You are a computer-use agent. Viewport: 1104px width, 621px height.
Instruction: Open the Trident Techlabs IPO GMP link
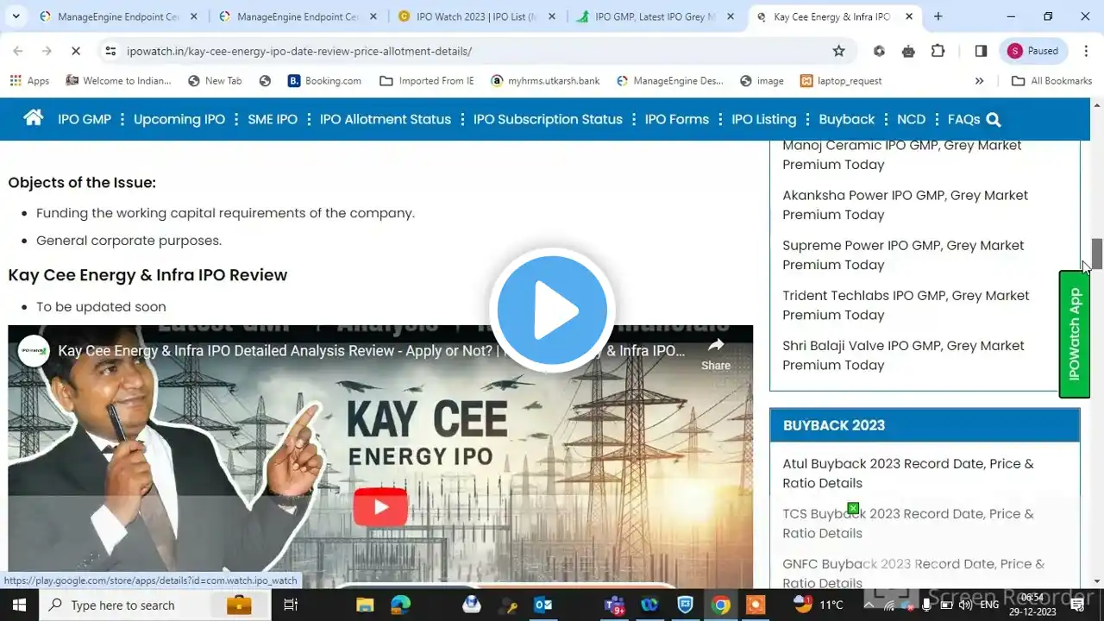906,305
